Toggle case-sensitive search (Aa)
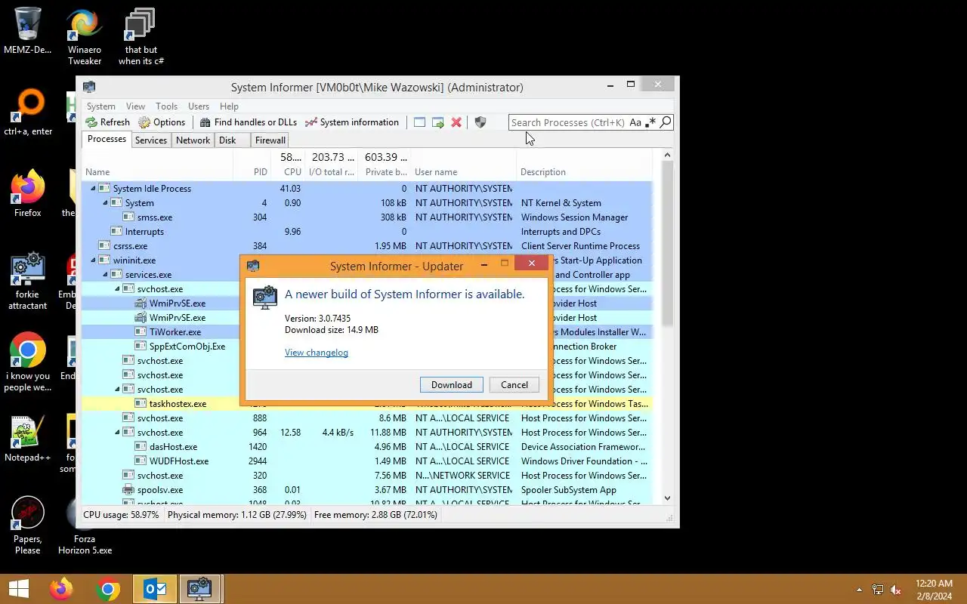967x604 pixels. click(x=635, y=122)
